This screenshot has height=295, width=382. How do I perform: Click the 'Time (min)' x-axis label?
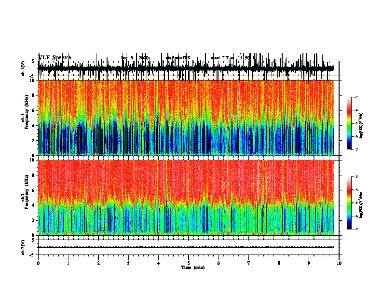pos(193,268)
